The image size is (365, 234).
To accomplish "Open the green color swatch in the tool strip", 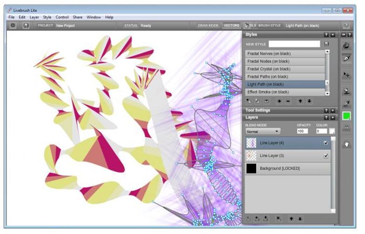I will click(x=346, y=115).
